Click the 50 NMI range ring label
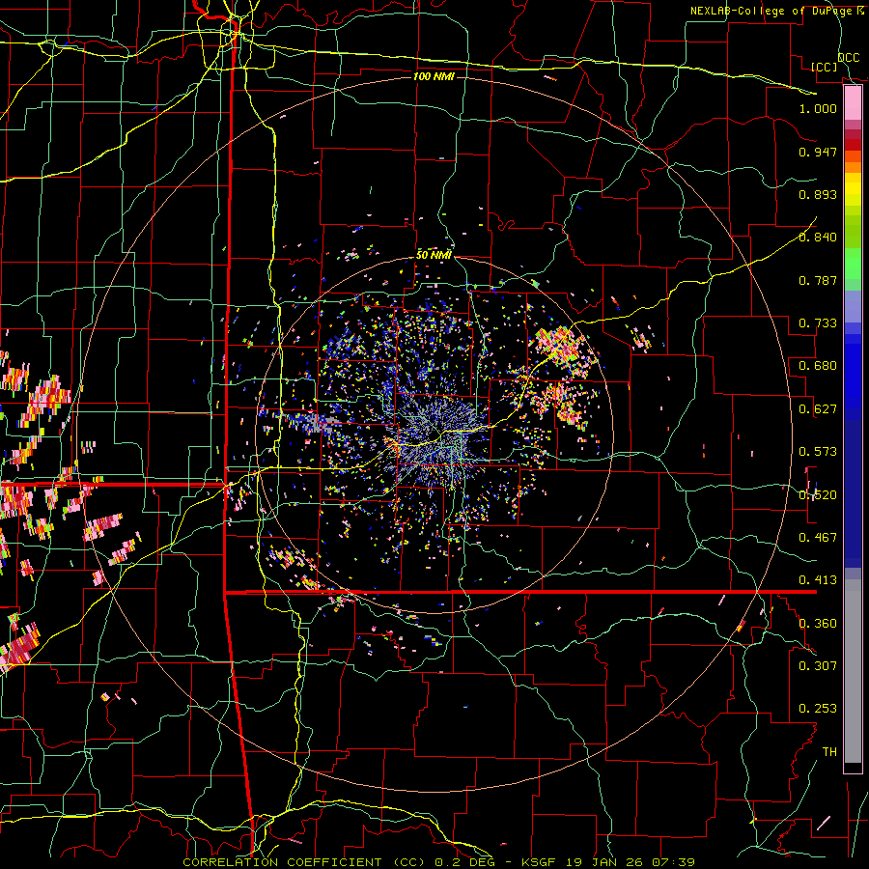 tap(434, 256)
